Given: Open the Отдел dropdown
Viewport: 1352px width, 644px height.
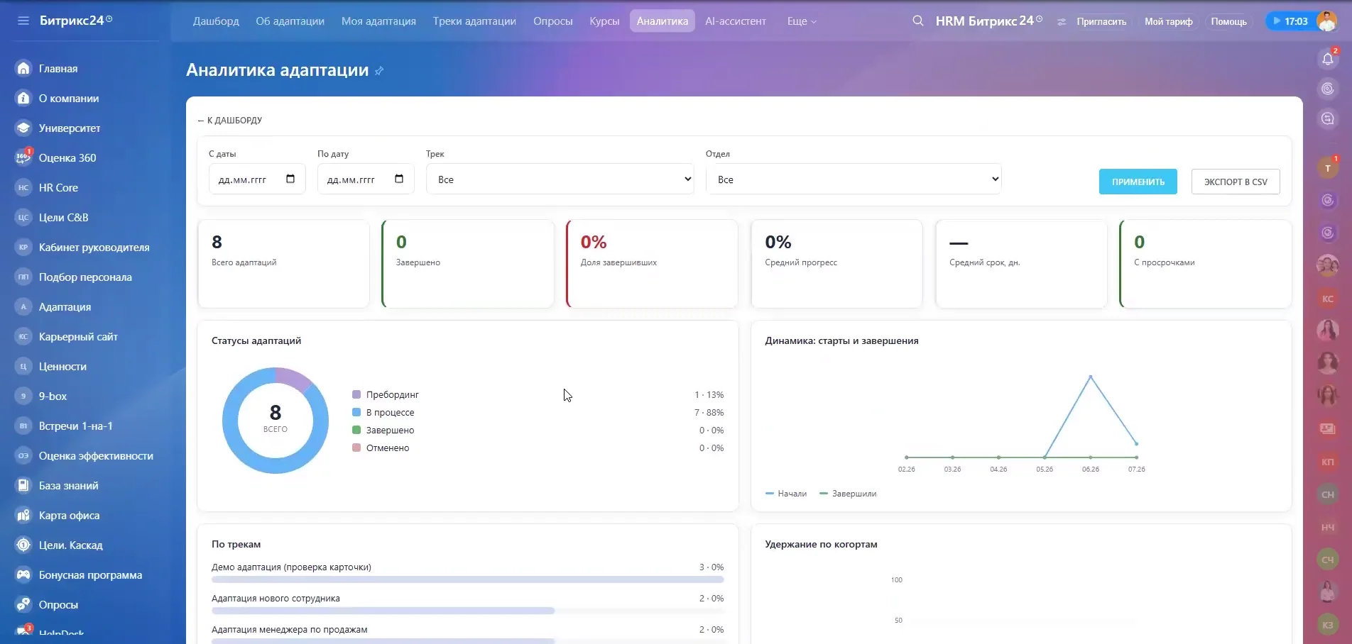Looking at the screenshot, I should 854,179.
